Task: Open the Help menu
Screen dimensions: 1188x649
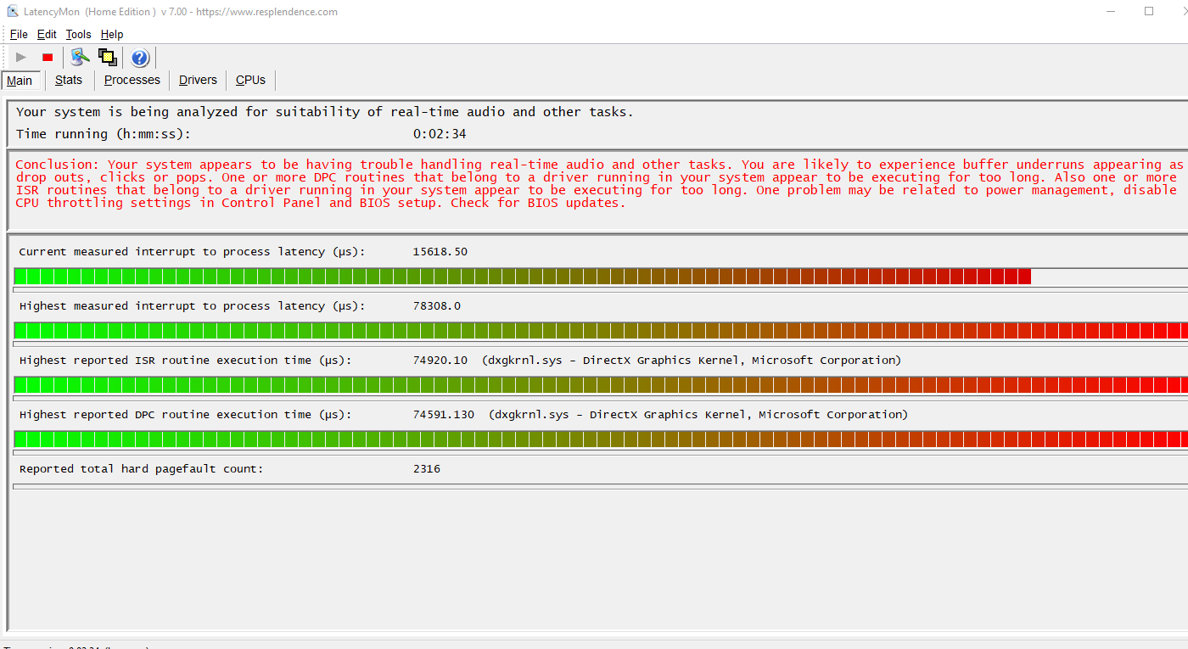Action: 112,35
